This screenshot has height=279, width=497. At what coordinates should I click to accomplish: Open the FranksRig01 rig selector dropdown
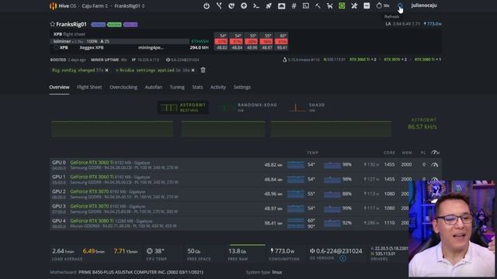[130, 5]
